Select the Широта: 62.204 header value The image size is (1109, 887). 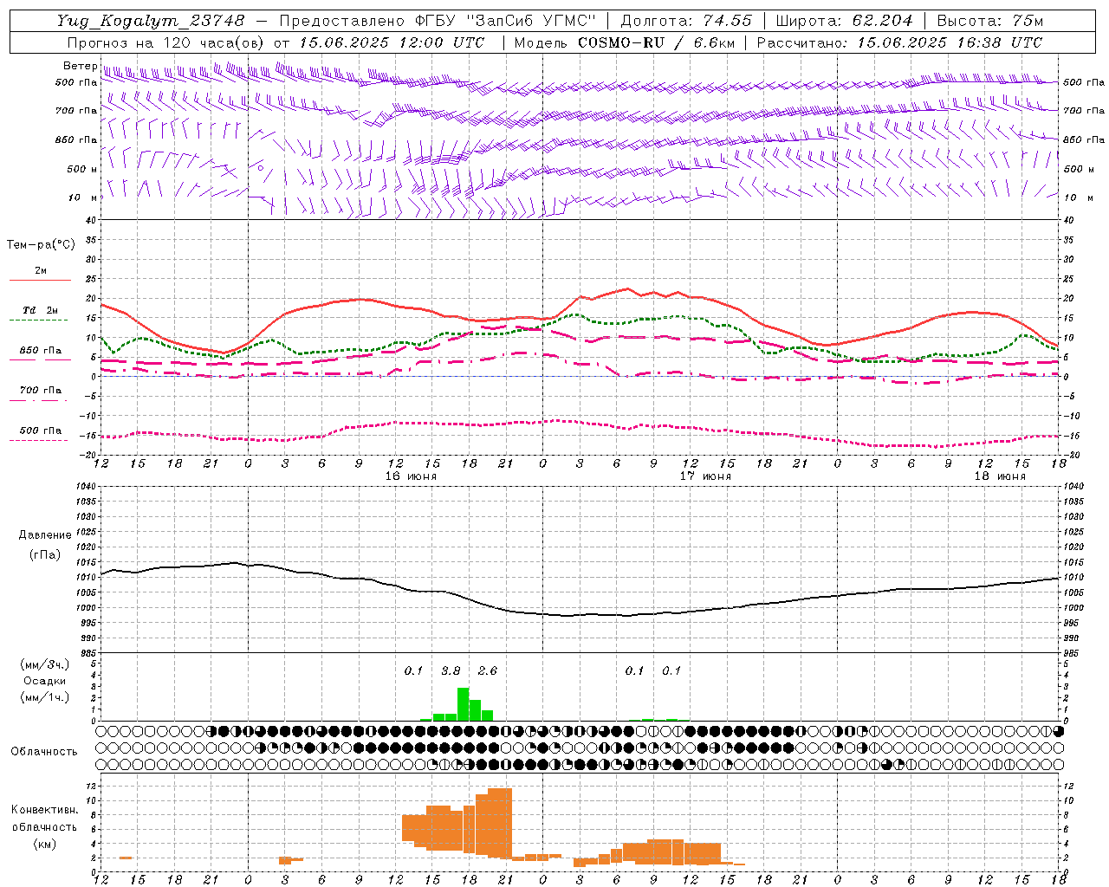point(845,21)
